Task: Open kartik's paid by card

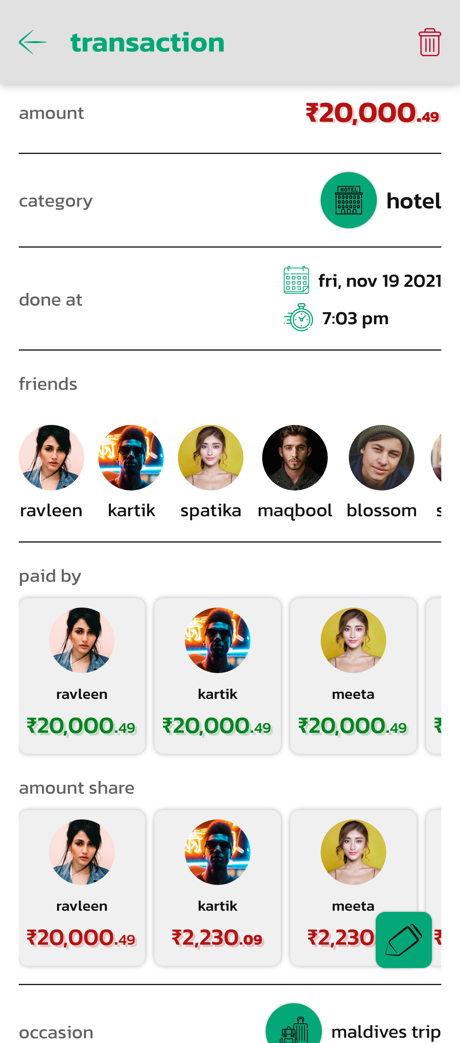Action: (217, 675)
